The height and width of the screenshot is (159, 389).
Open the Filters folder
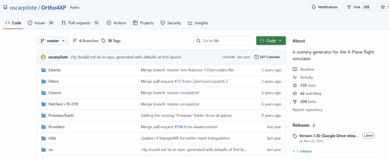pos(54,81)
